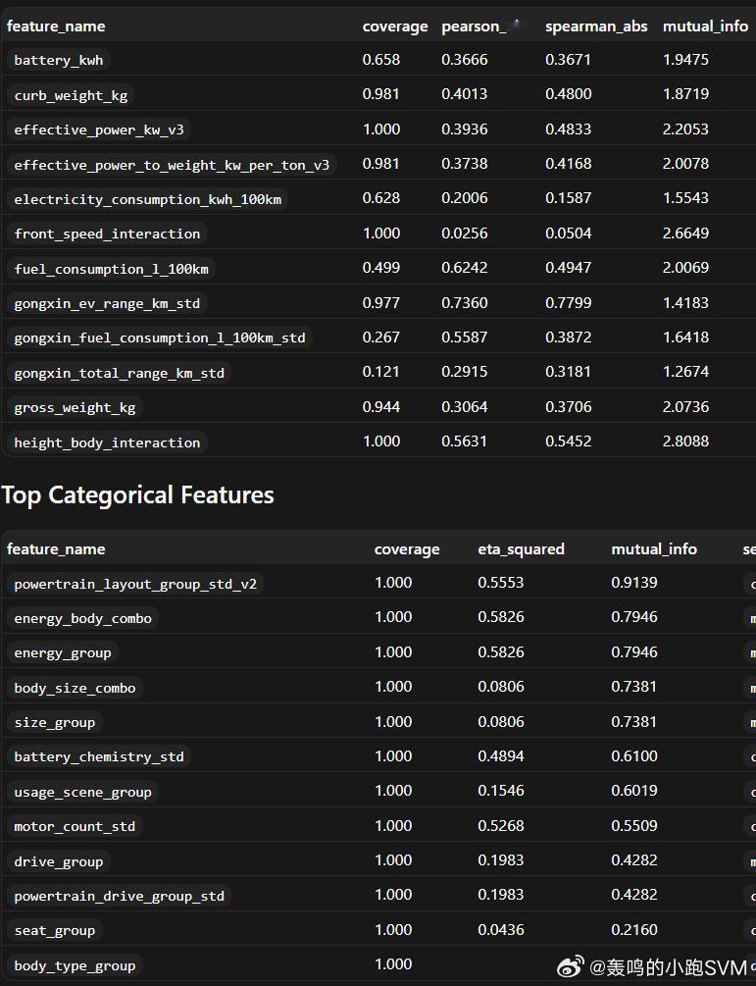Click battery_kwh mutual_info value 1.9475
The height and width of the screenshot is (986, 756).
click(685, 60)
